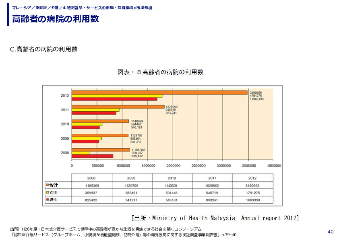Click the 2009 column header in the table
Image resolution: width=339 pixels, height=239 pixels.
(x=131, y=178)
